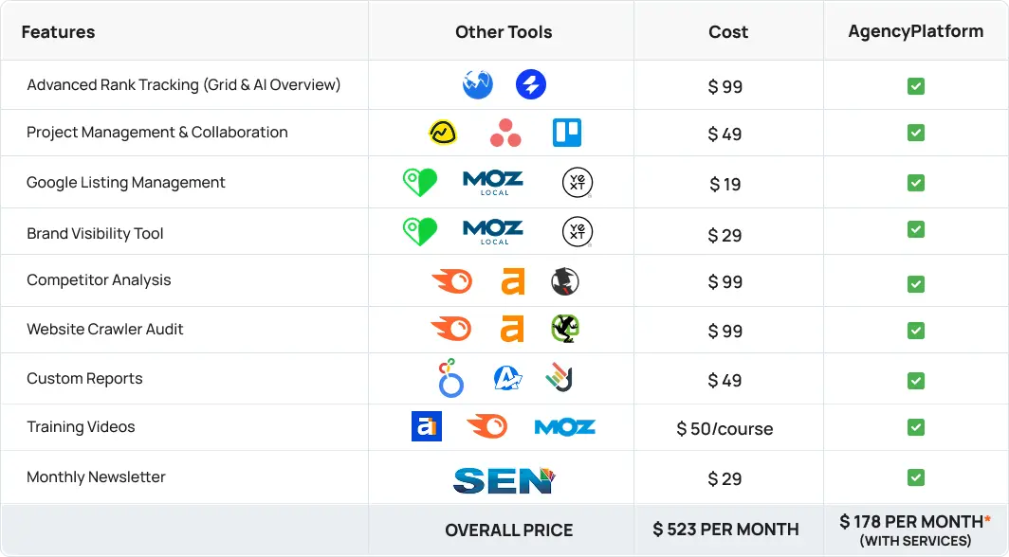Toggle the checkbox for Competitor Analysis

(916, 284)
